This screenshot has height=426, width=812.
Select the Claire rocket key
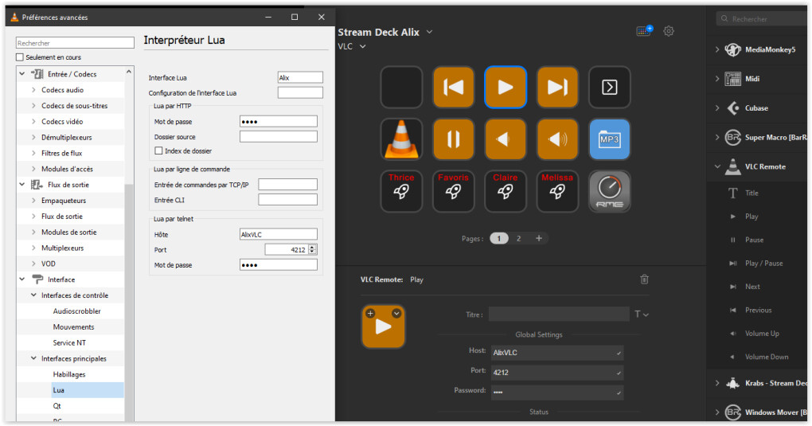tap(506, 191)
